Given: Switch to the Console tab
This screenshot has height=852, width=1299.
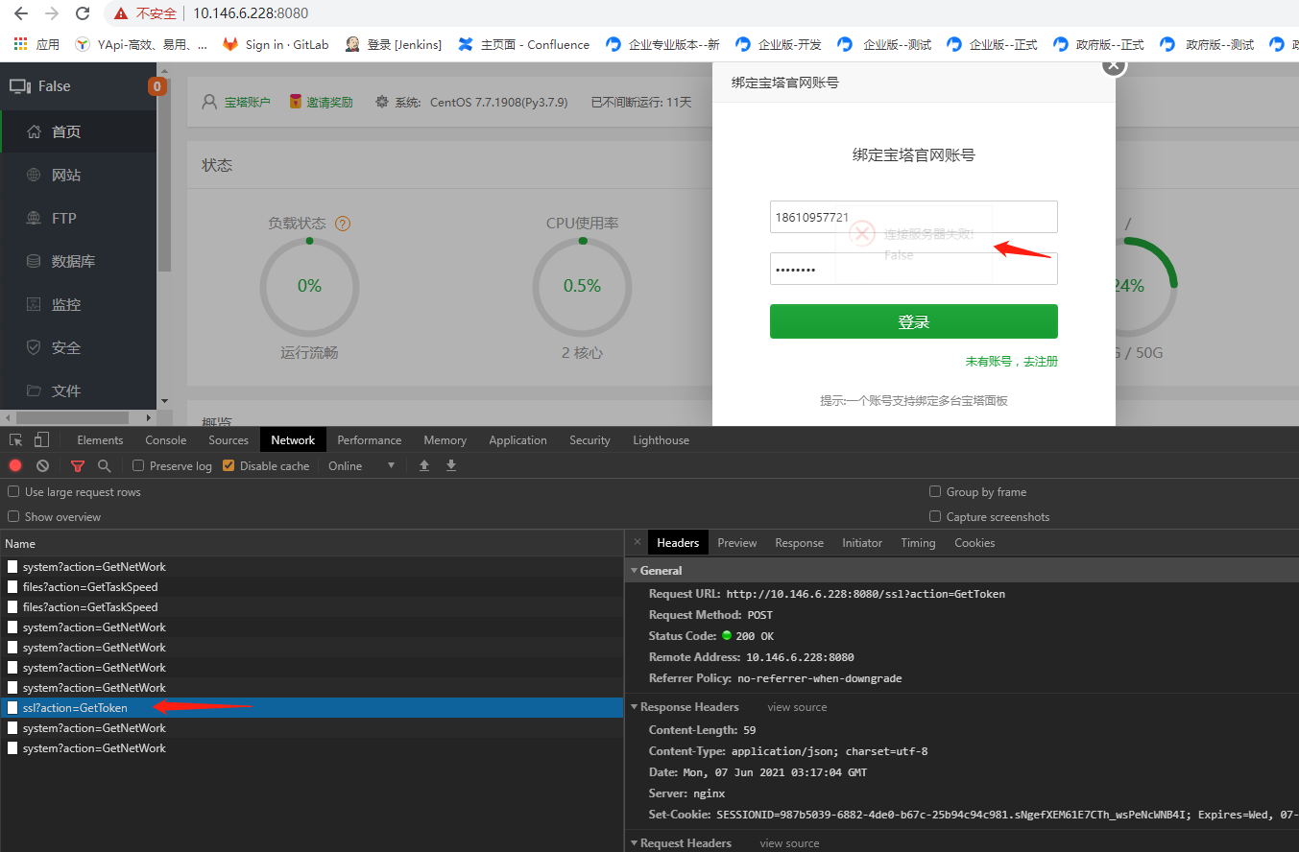Looking at the screenshot, I should 166,439.
